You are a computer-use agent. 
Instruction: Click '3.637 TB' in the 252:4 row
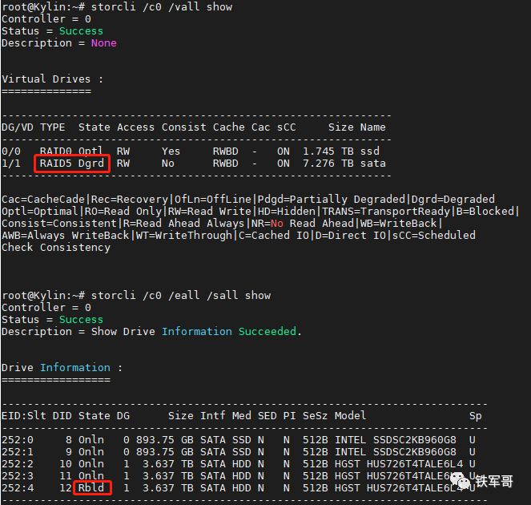168,488
